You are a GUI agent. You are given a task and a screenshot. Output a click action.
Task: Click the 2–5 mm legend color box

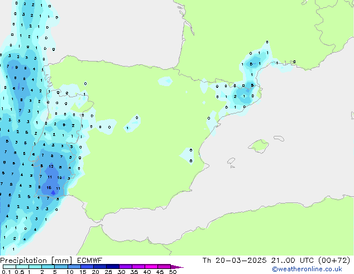(x=48, y=267)
